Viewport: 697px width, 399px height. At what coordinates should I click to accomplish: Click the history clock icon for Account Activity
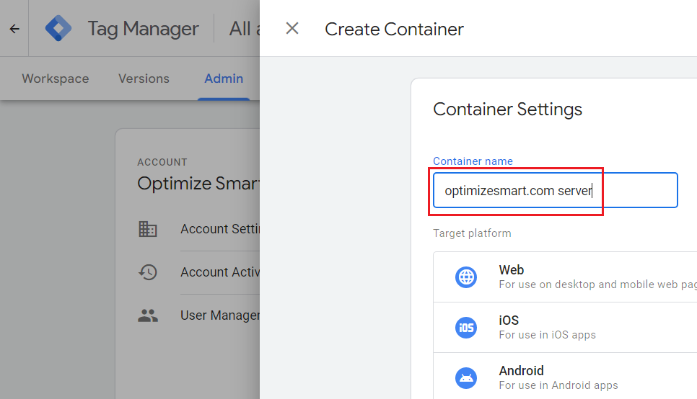[148, 272]
